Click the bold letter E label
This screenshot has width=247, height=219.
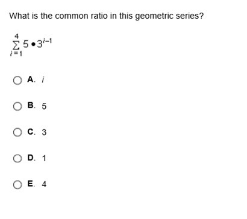coord(30,184)
